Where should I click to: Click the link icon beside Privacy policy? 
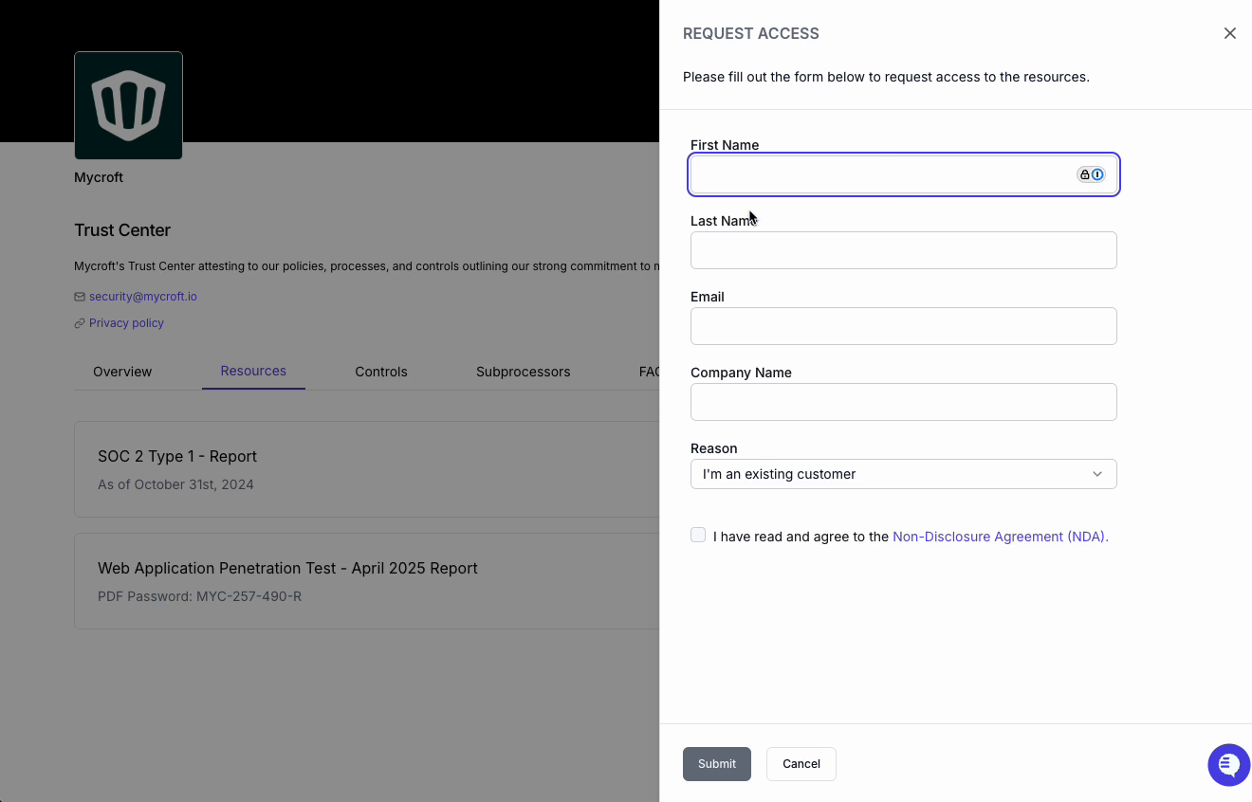tap(80, 323)
